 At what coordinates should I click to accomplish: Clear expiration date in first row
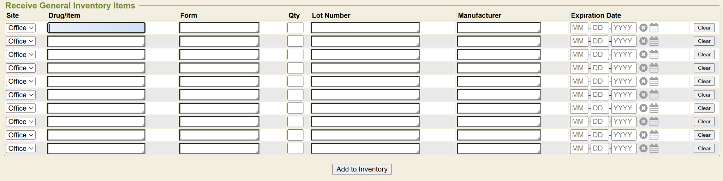pos(643,28)
